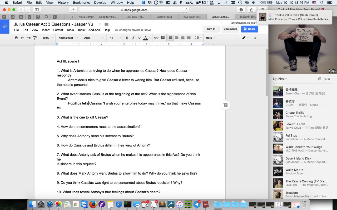Open the Arial font dropdown

94,38
